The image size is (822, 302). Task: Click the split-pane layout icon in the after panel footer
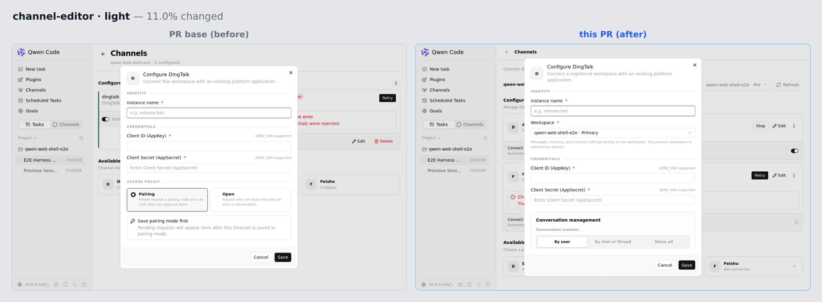(469, 284)
